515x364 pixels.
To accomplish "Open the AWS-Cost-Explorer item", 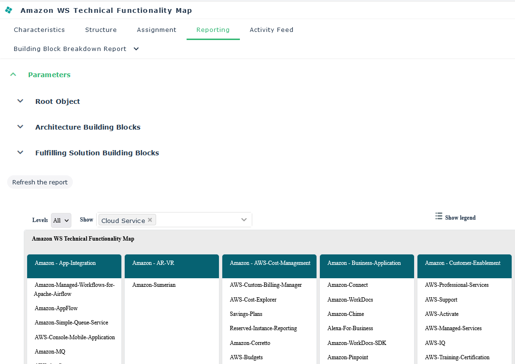I will (253, 300).
